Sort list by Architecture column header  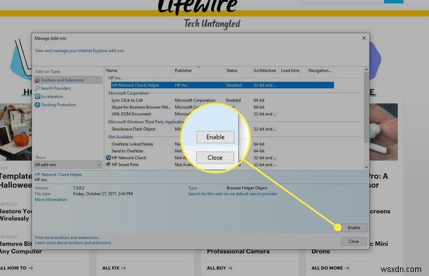(265, 70)
